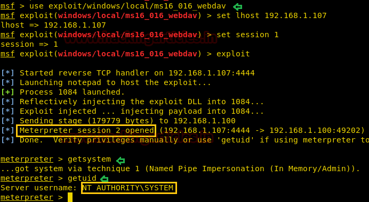Click the 'NT AUTHORITY\SYSTEM' username text
The image size is (369, 202).
[x=128, y=188]
